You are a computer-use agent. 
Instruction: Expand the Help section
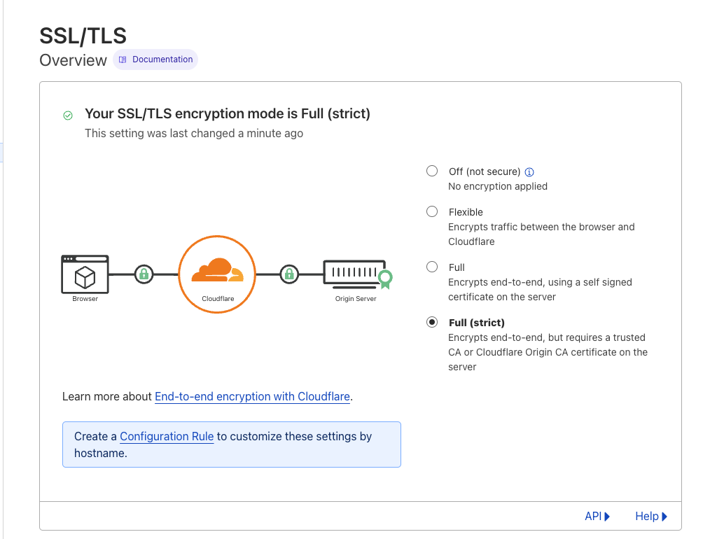point(651,517)
